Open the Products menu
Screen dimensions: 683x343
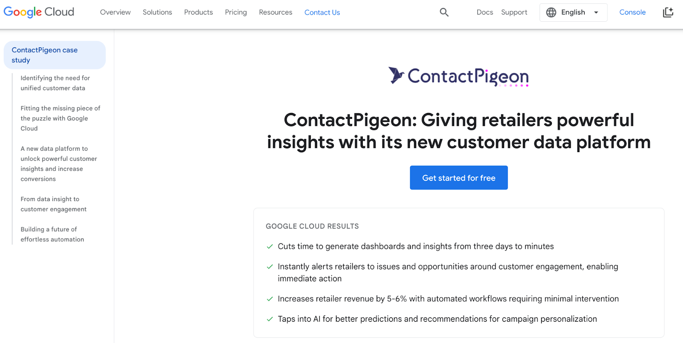198,12
